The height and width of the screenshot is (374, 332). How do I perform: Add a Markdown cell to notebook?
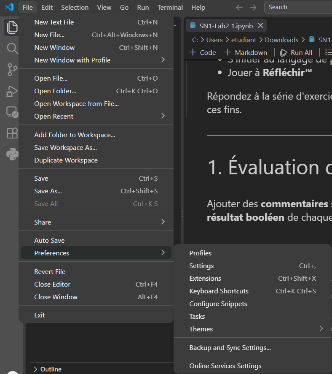coord(246,52)
